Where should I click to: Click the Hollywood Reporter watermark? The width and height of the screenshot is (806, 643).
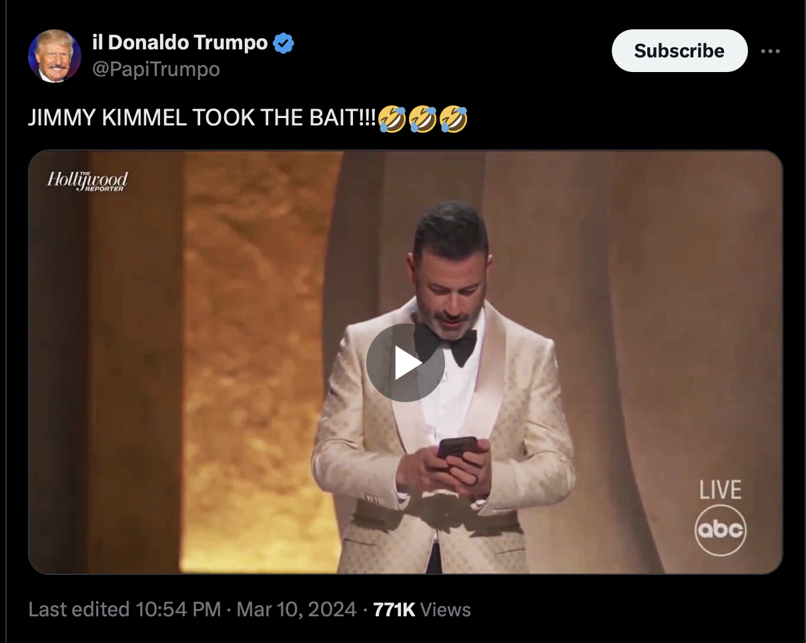pos(87,181)
